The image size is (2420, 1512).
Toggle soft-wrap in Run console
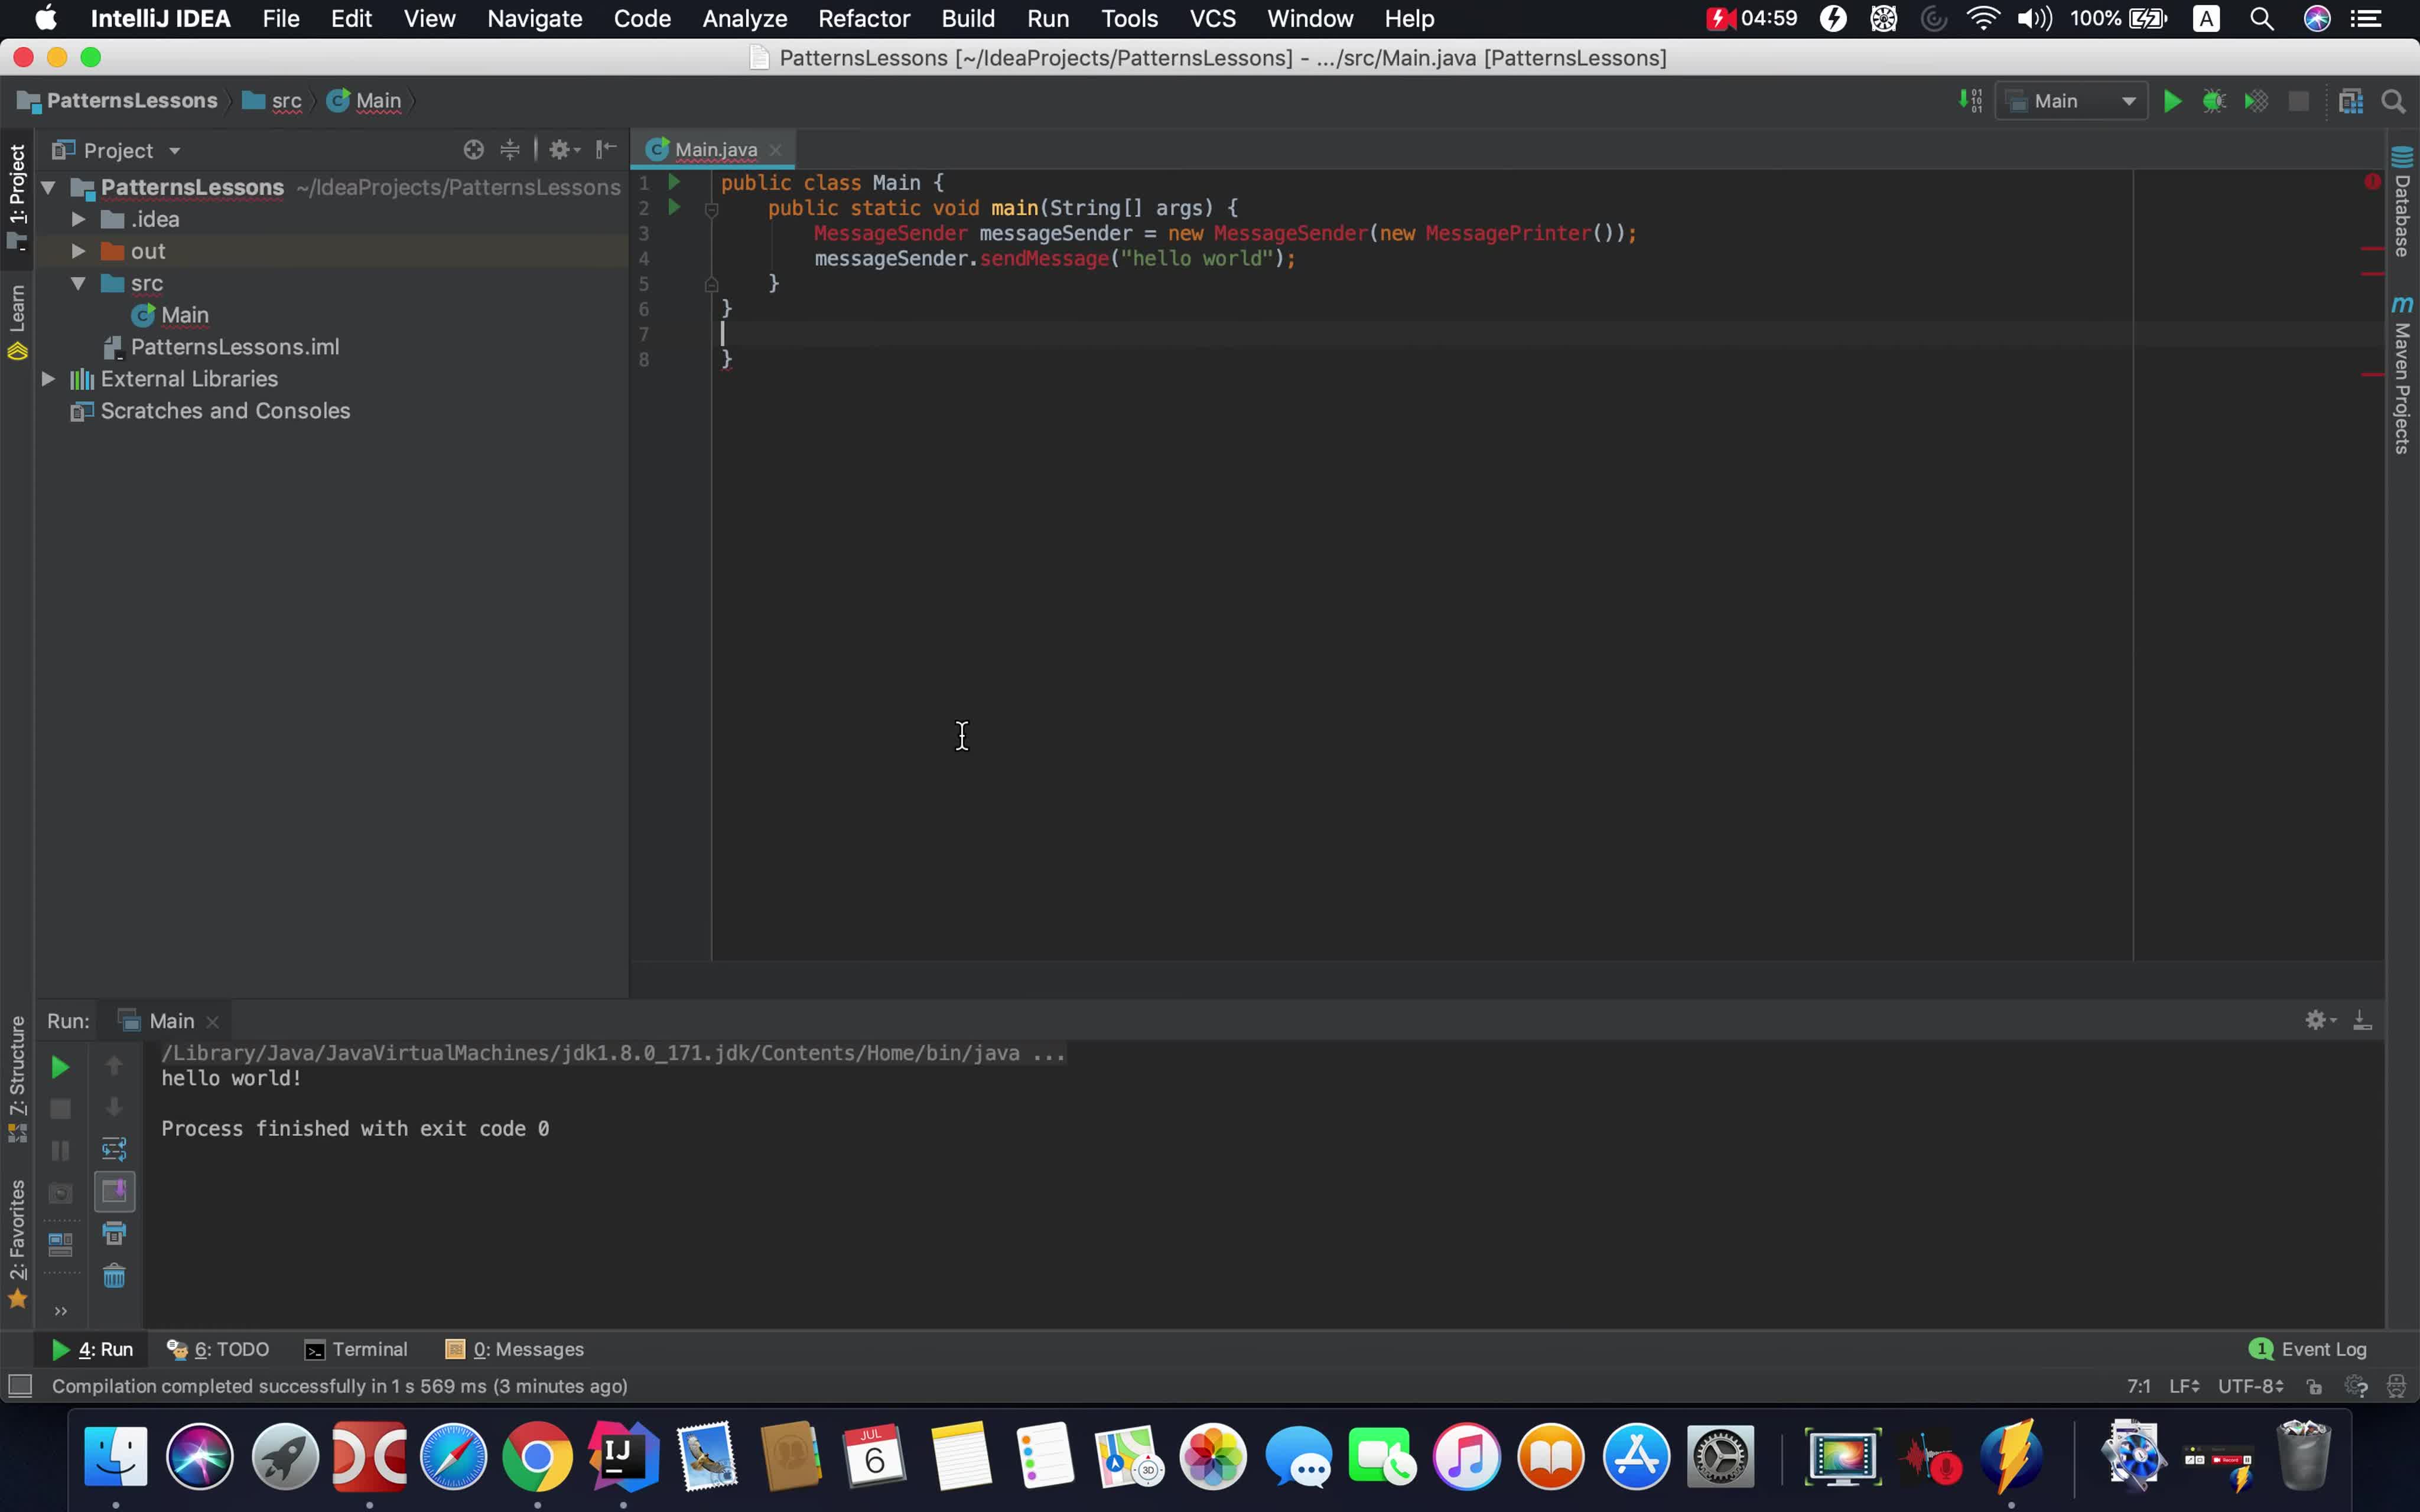pos(114,1149)
